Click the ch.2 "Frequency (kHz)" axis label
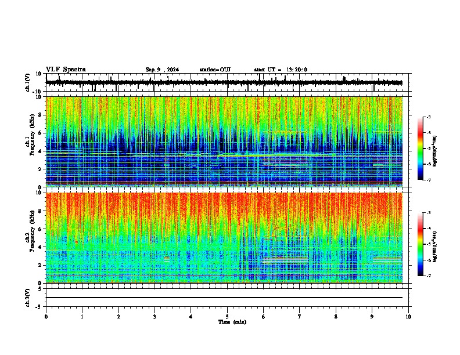 coord(32,231)
